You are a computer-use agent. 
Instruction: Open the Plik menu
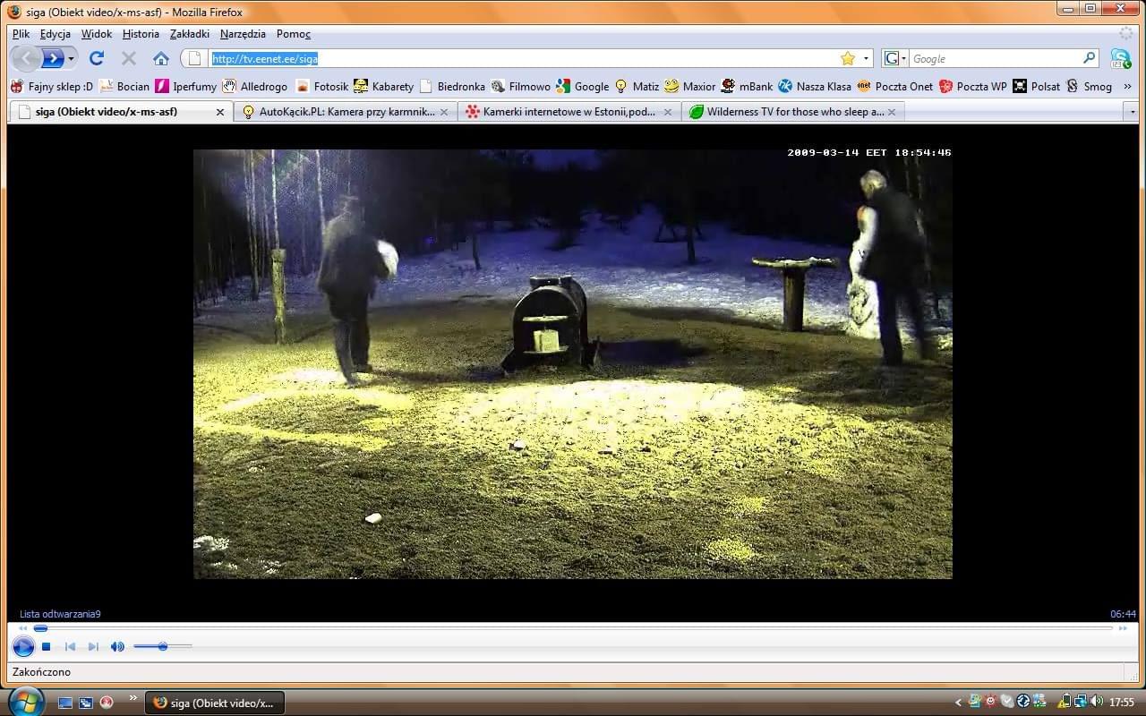pos(21,34)
